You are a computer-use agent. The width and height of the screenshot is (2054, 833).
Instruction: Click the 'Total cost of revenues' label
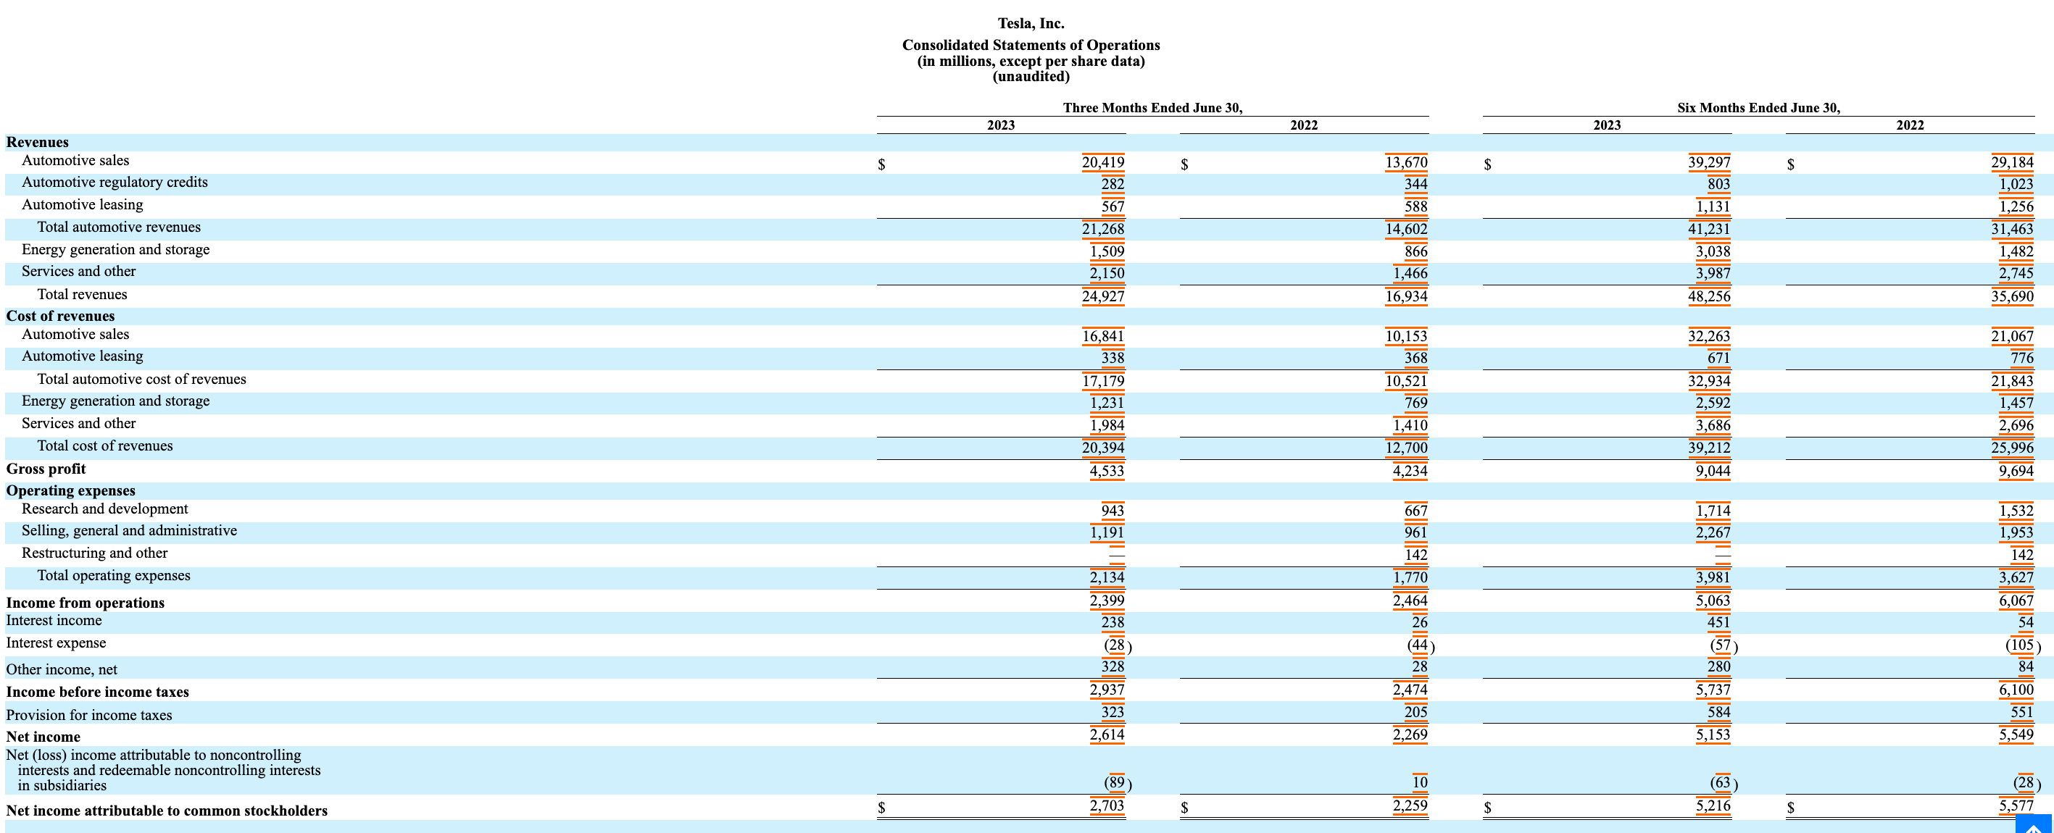105,446
